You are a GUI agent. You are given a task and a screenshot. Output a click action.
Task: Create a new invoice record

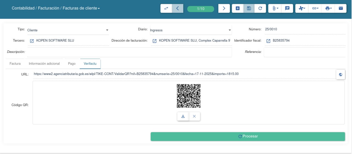238,9
